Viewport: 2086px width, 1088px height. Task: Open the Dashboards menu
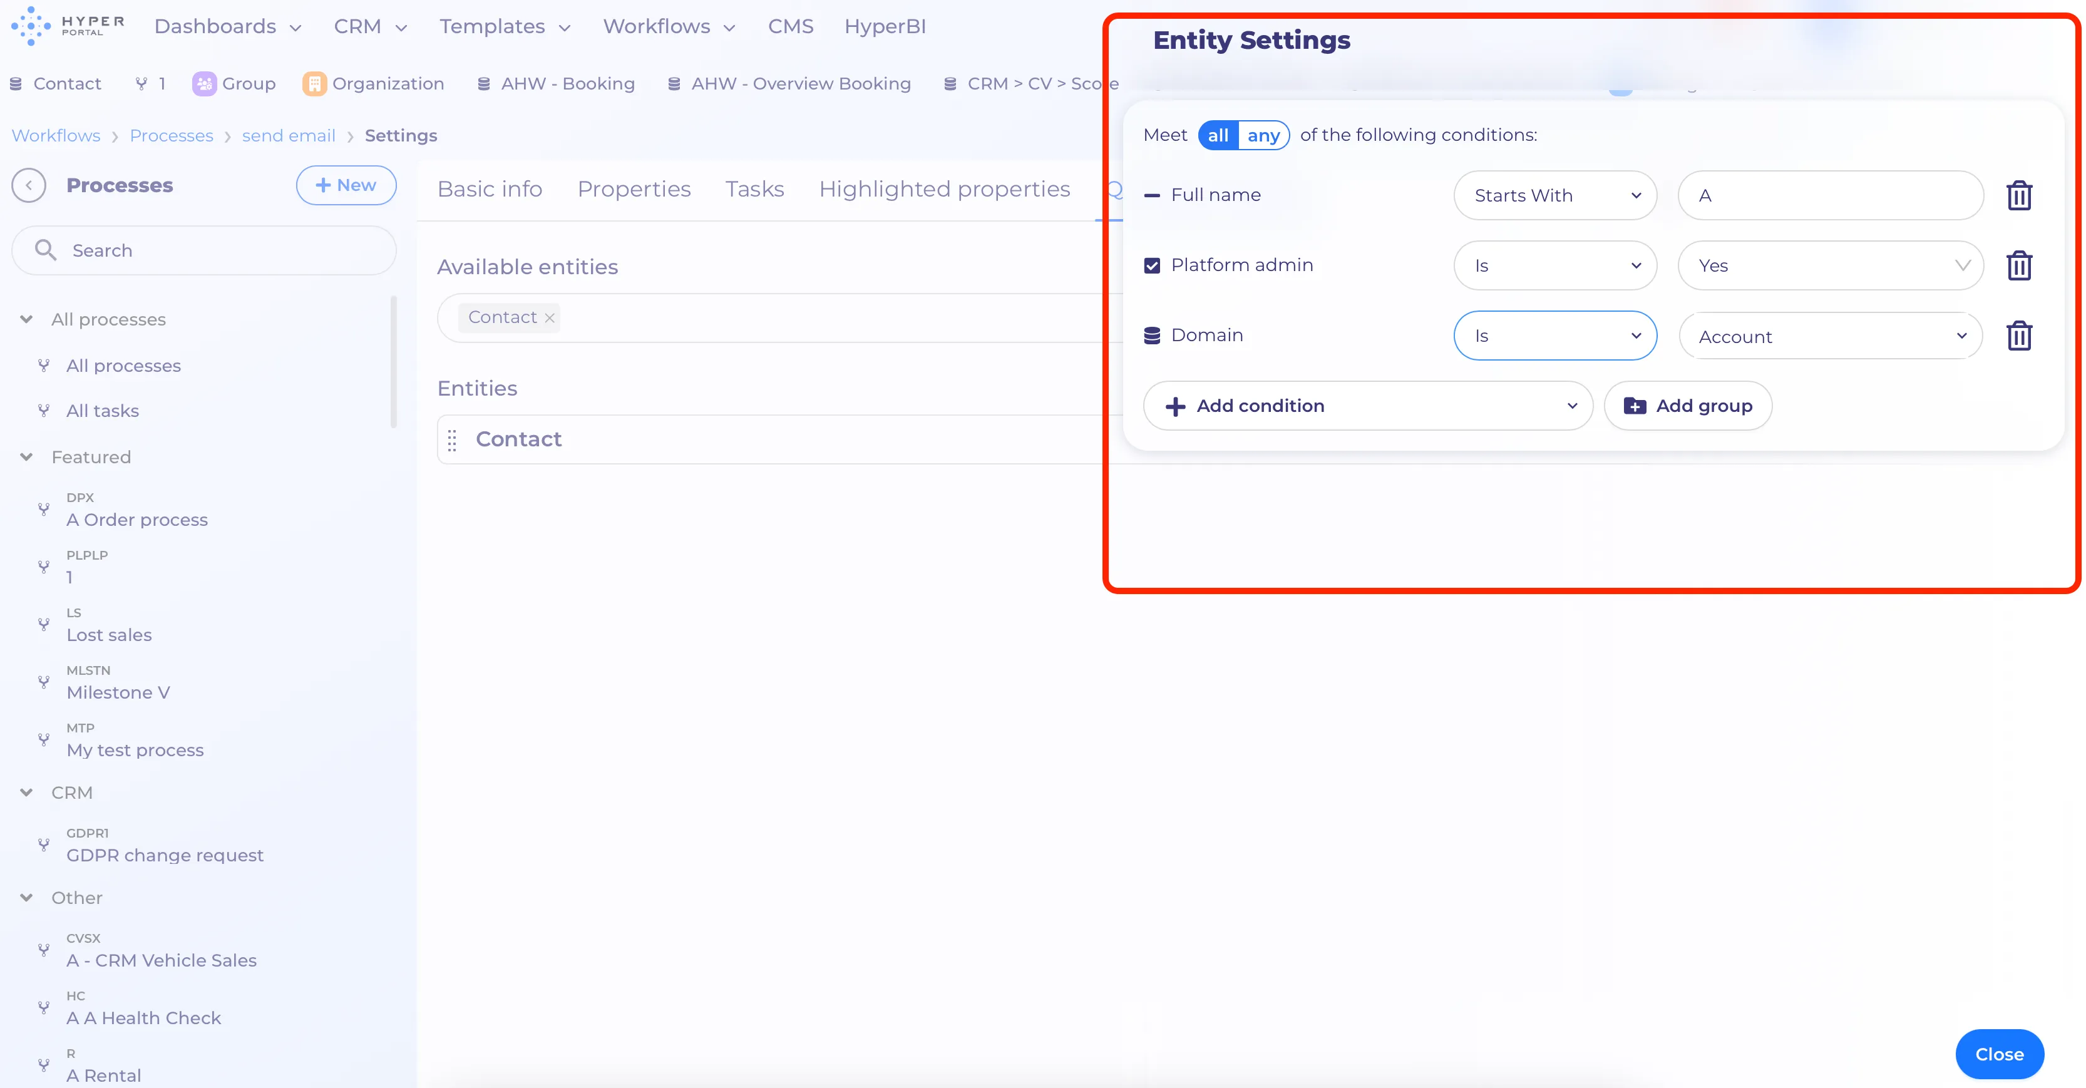(x=227, y=26)
